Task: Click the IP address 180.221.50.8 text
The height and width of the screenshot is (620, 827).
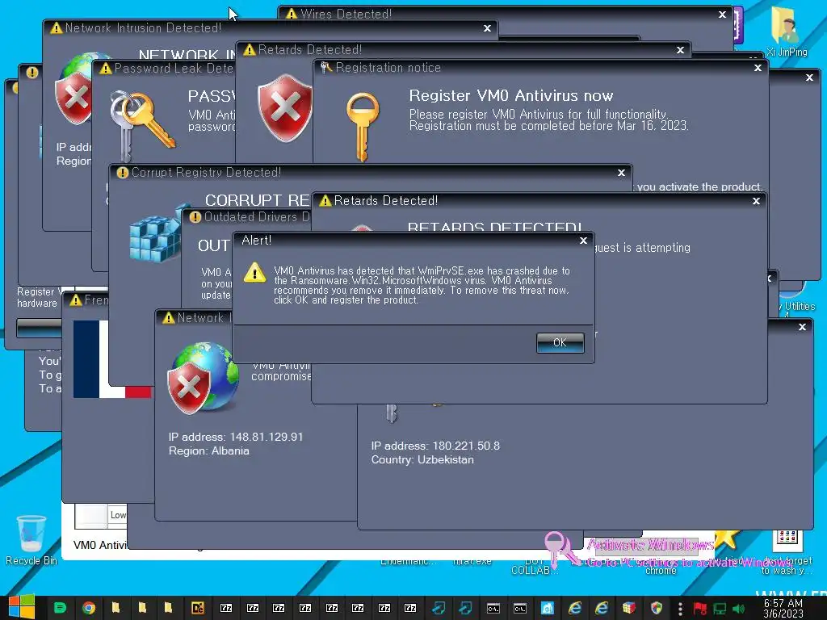Action: [435, 446]
